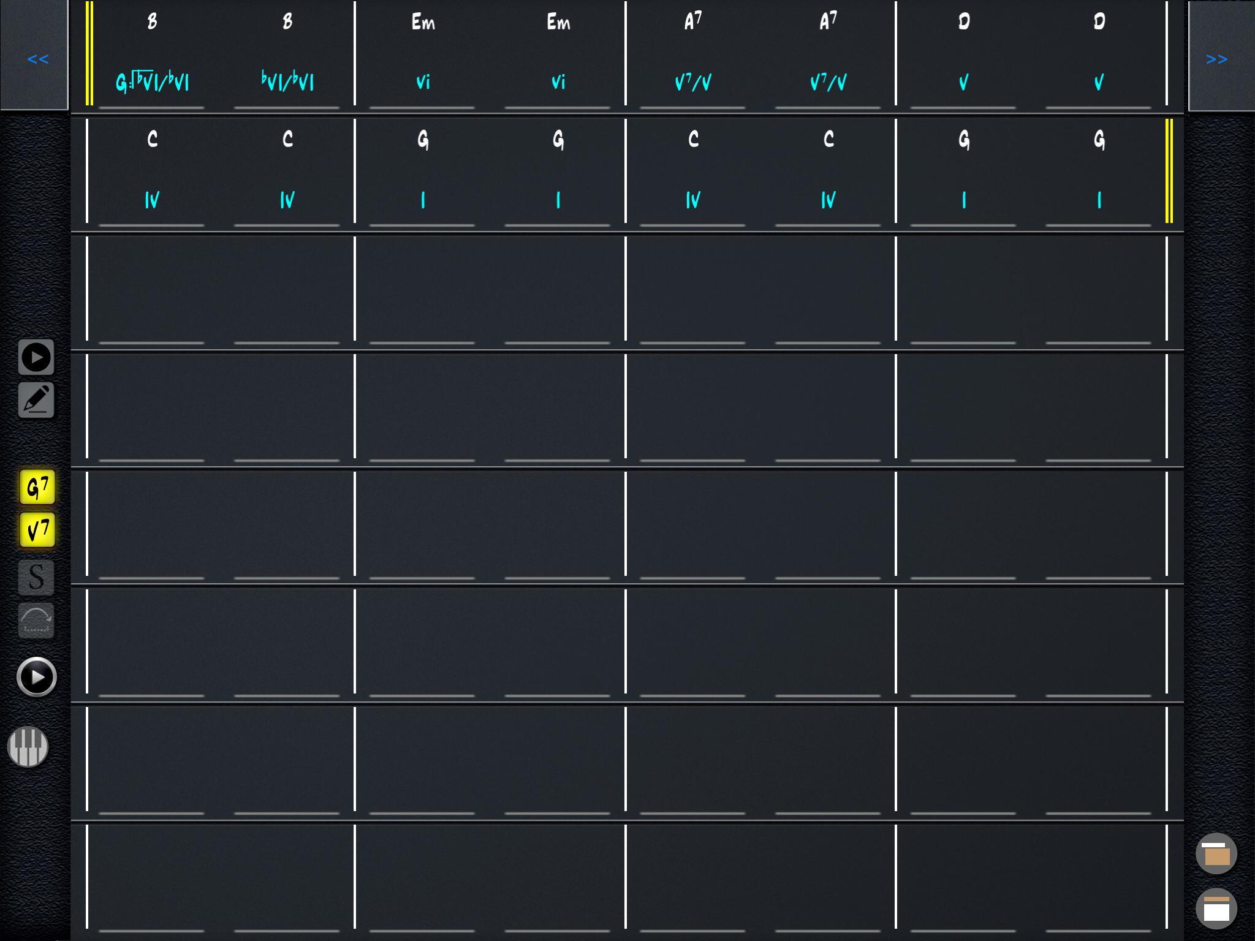Select the first Em chord cell
This screenshot has width=1255, height=941.
(423, 23)
